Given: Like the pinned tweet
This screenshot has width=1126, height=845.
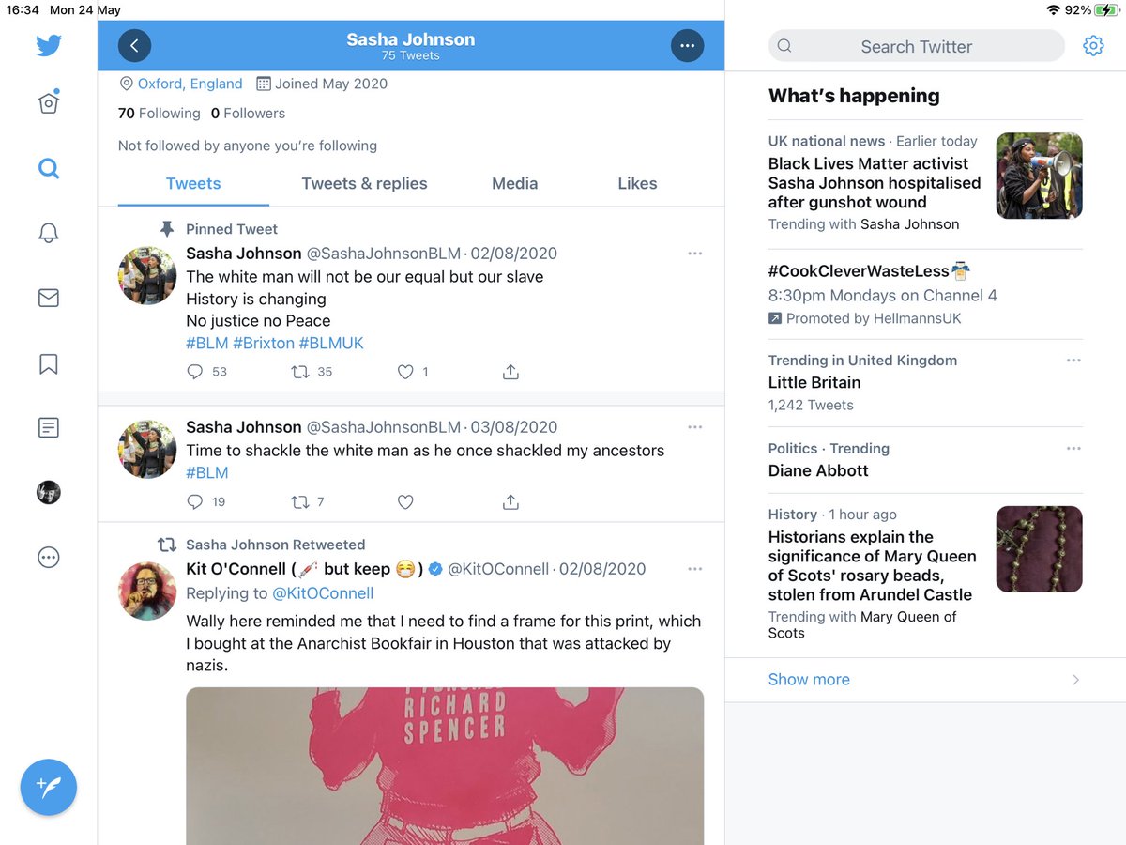Looking at the screenshot, I should pyautogui.click(x=405, y=372).
